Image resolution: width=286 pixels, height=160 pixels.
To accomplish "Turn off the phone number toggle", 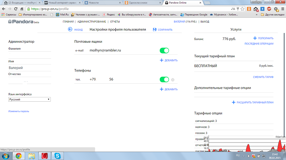I will [164, 80].
